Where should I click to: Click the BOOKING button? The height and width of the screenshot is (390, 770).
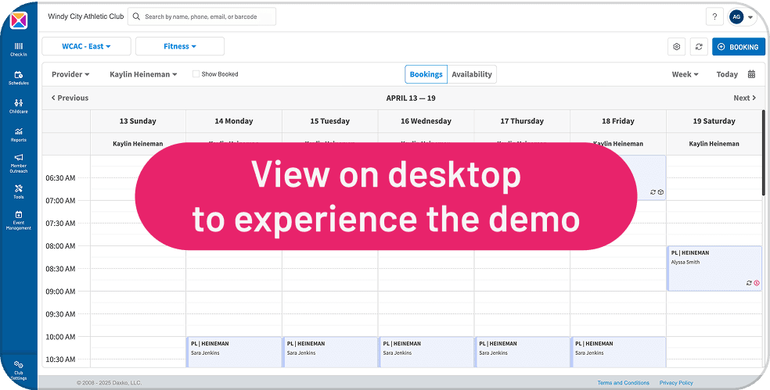[739, 47]
